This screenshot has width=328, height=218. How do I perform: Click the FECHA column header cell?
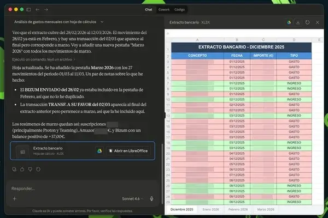(237, 56)
